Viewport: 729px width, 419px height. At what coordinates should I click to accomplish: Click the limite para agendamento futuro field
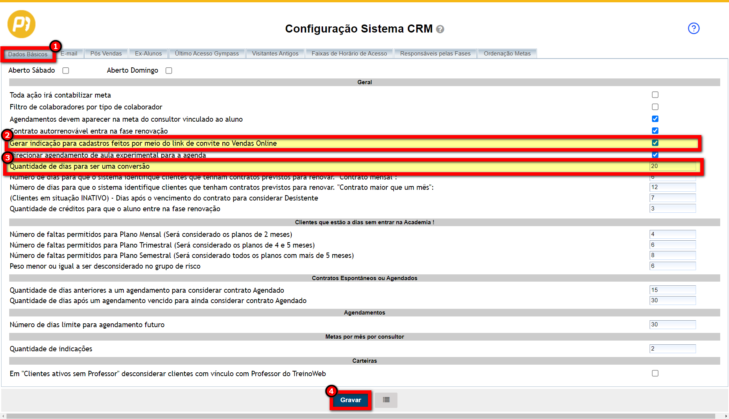pyautogui.click(x=672, y=324)
